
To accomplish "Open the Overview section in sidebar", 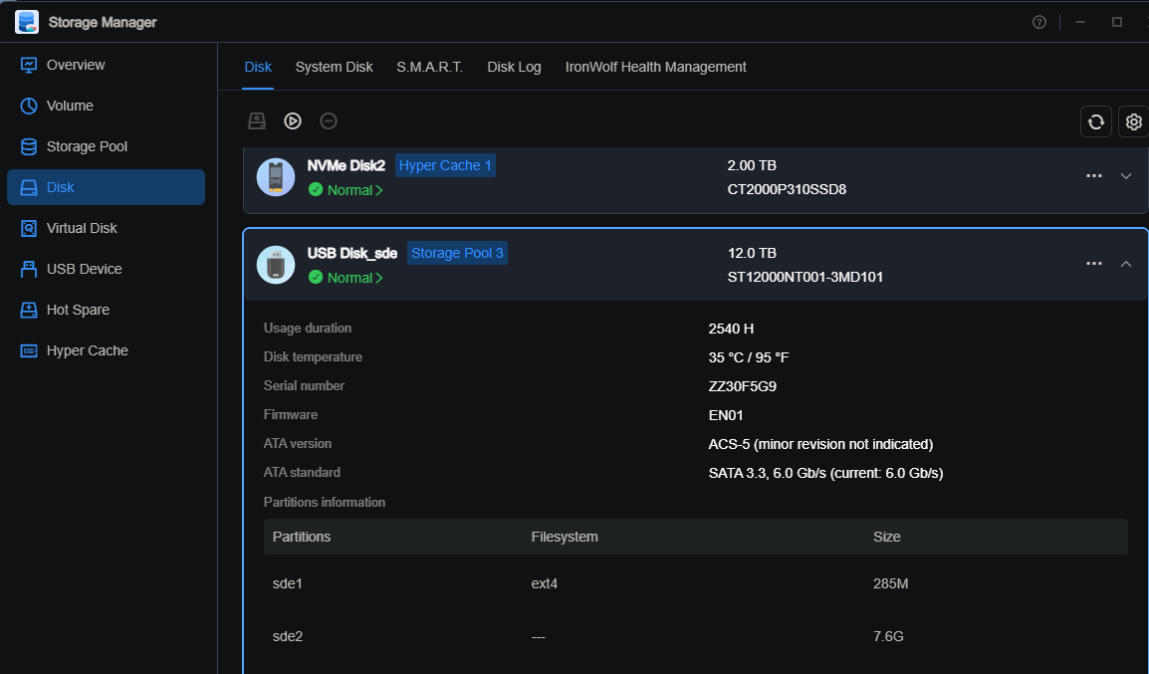I will tap(106, 65).
